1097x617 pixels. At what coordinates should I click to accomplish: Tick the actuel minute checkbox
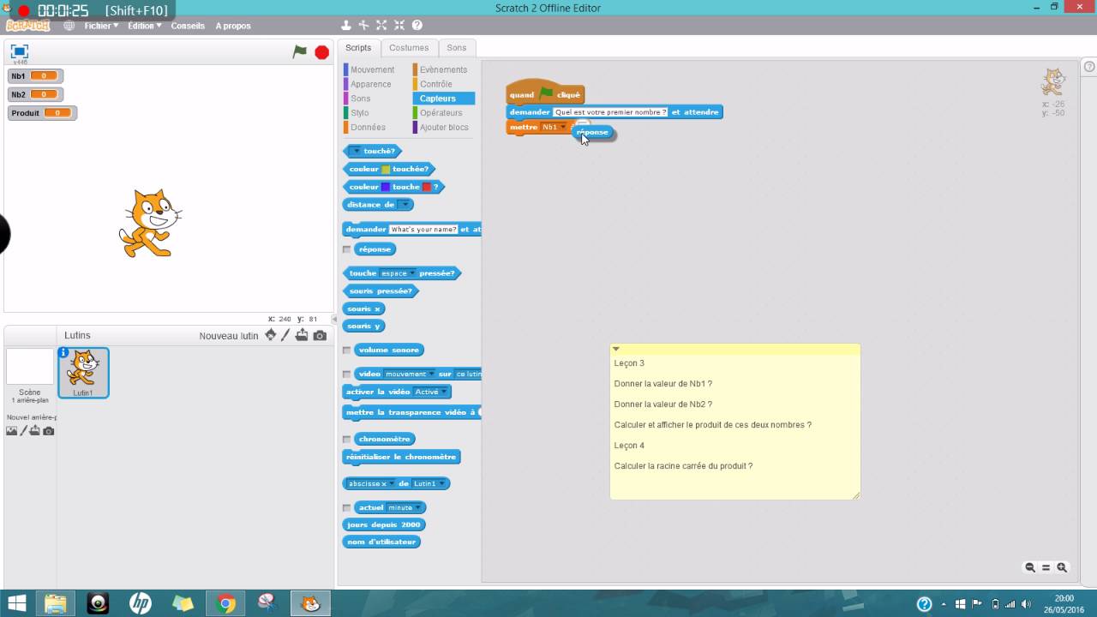pyautogui.click(x=347, y=508)
